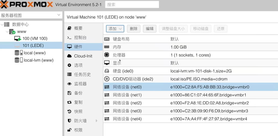
Task: Focus the 搜索 search box
Action: [x=132, y=5]
